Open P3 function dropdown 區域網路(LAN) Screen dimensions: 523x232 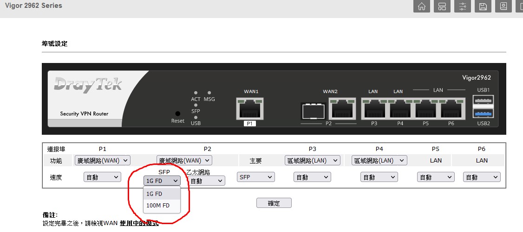(x=312, y=160)
